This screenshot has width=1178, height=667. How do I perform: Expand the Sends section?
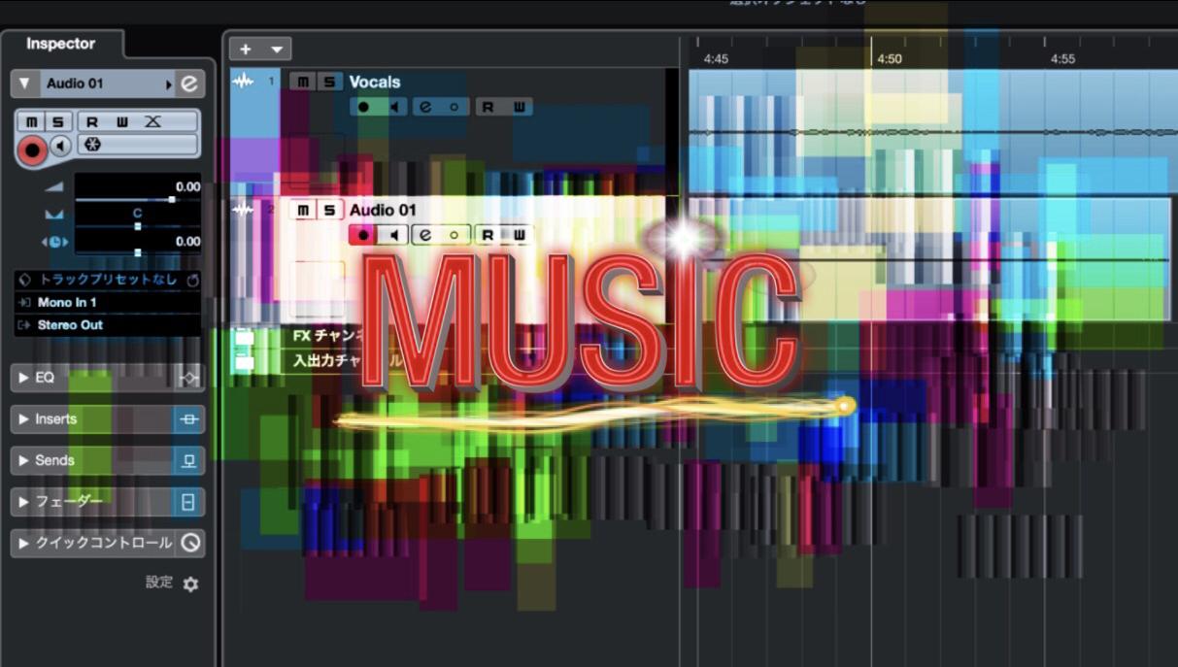click(24, 460)
